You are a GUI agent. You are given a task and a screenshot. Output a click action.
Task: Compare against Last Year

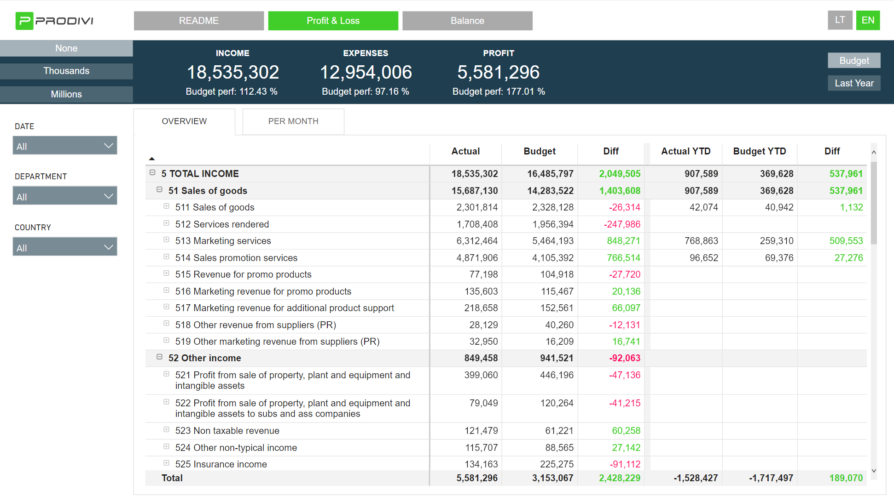tap(854, 83)
